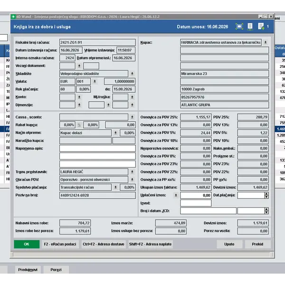The width and height of the screenshot is (285, 285).
Task: Click the 10000 Zagreb city field
Action: tap(225, 89)
